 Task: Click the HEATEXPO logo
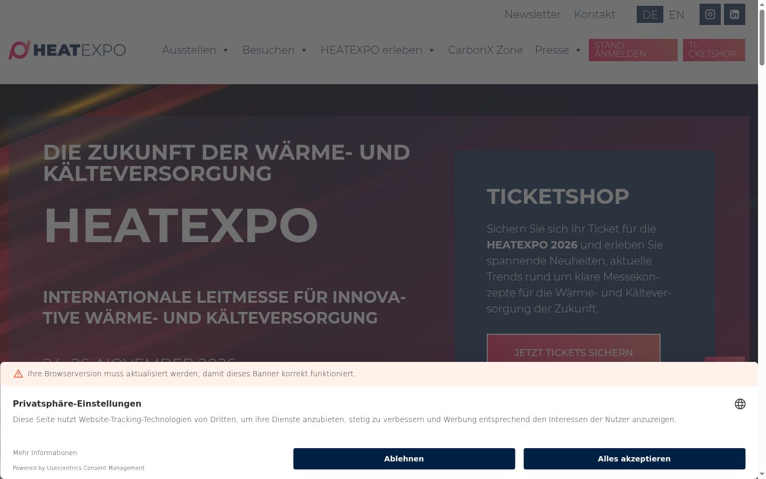pos(67,50)
